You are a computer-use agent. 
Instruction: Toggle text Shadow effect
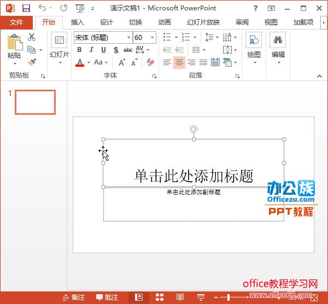point(116,50)
